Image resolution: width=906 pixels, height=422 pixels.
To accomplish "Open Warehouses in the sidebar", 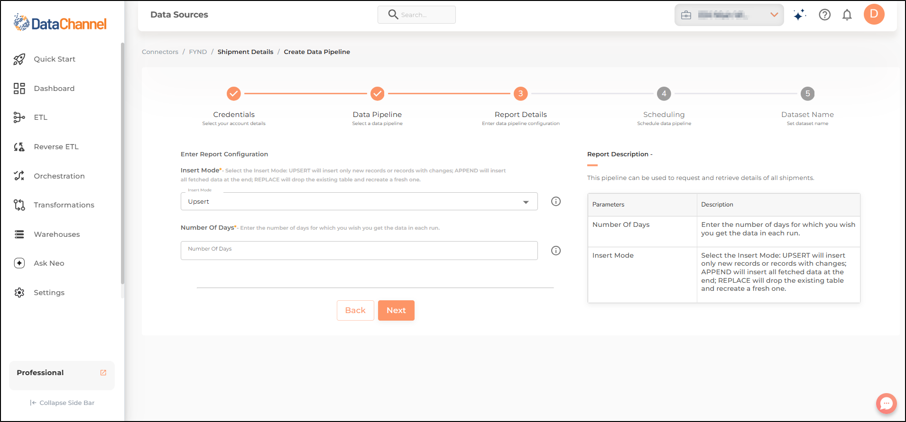I will click(x=56, y=234).
